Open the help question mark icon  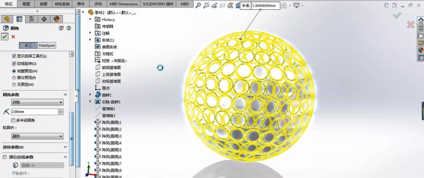[x=69, y=28]
